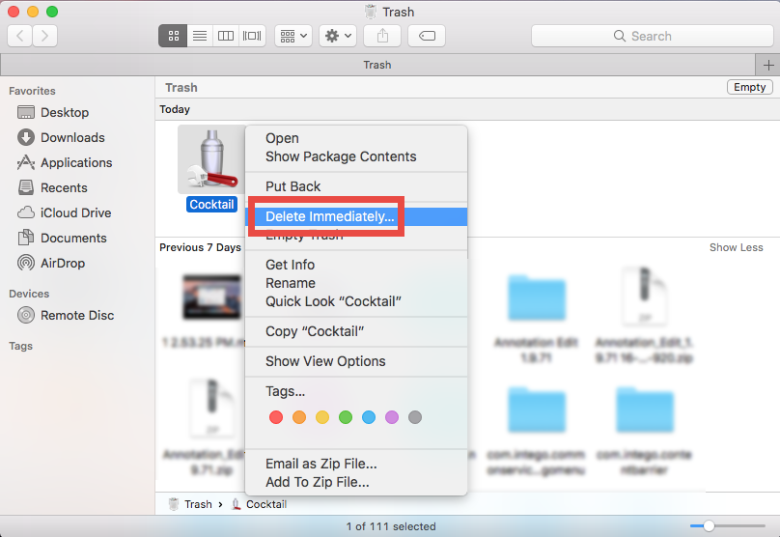
Task: Select the Annotation Edit folder
Action: click(x=537, y=297)
